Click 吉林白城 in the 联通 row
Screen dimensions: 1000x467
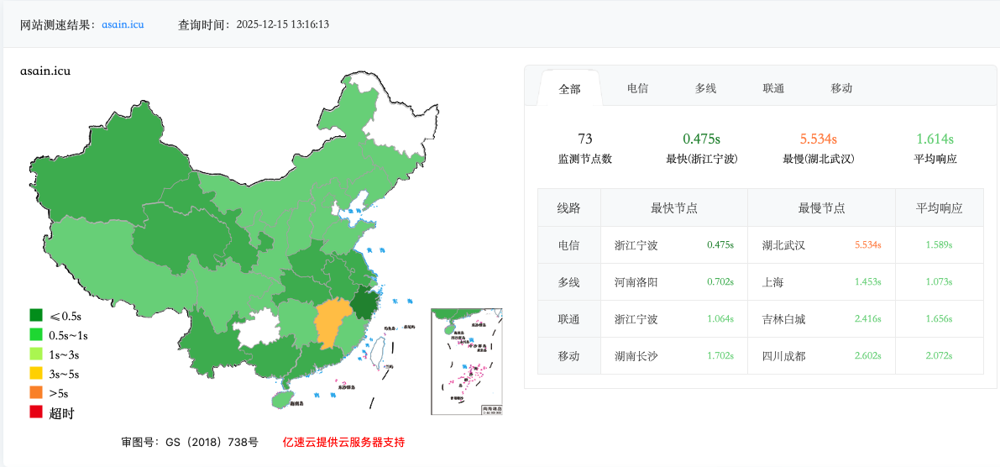(x=784, y=319)
